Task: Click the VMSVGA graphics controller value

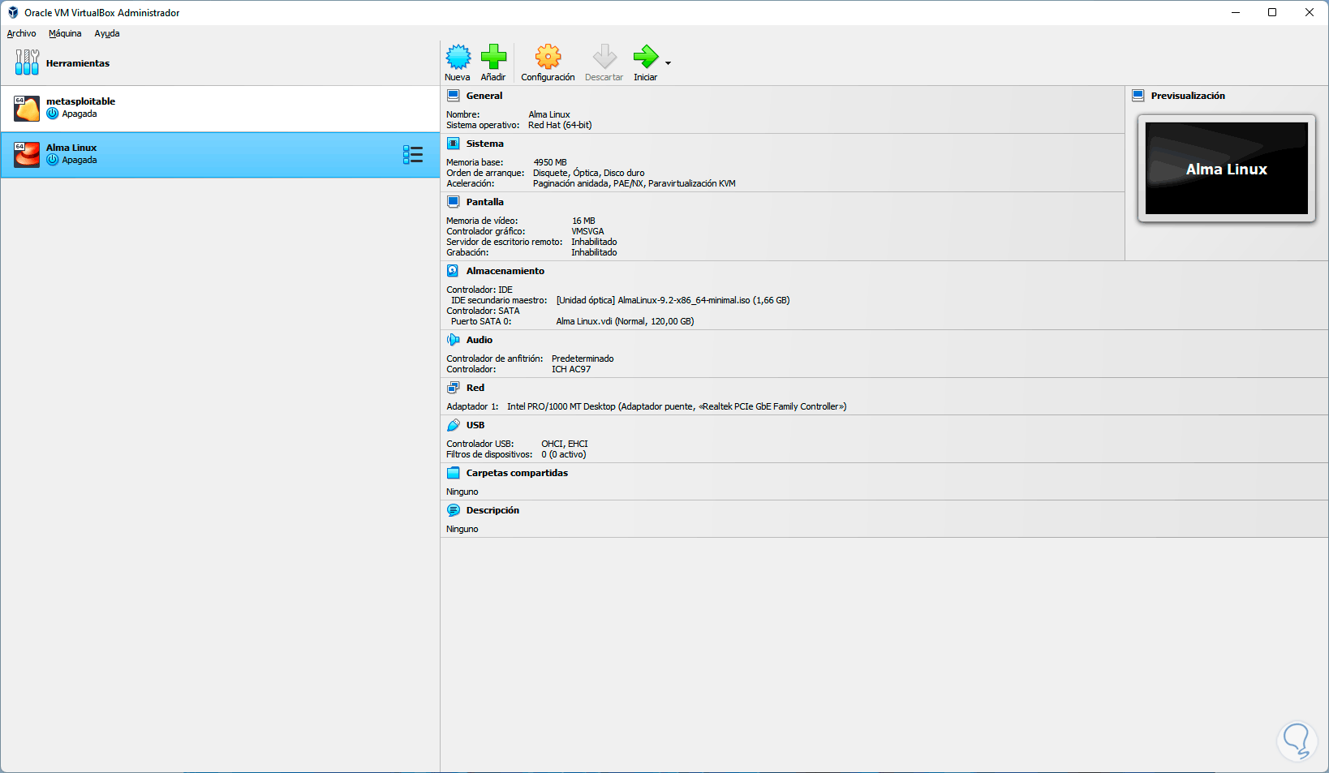Action: coord(587,231)
